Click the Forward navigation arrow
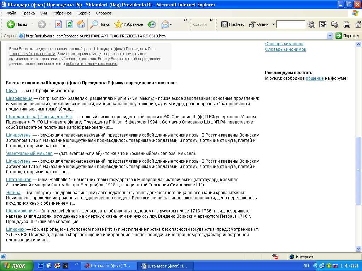Viewport: 362px width, 271px height. coord(42,24)
